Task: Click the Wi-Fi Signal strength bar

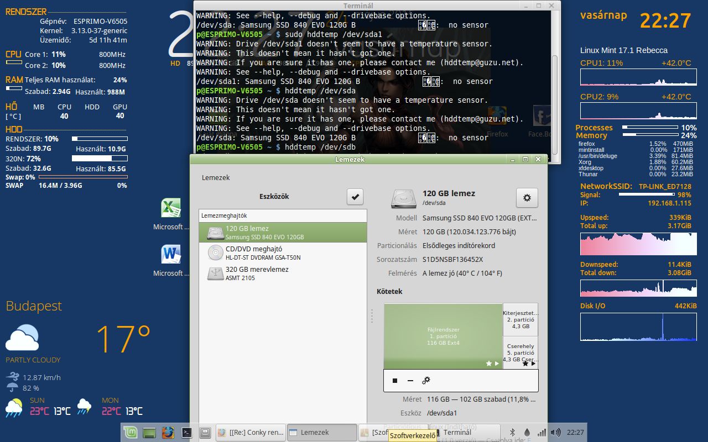Action: tap(647, 194)
